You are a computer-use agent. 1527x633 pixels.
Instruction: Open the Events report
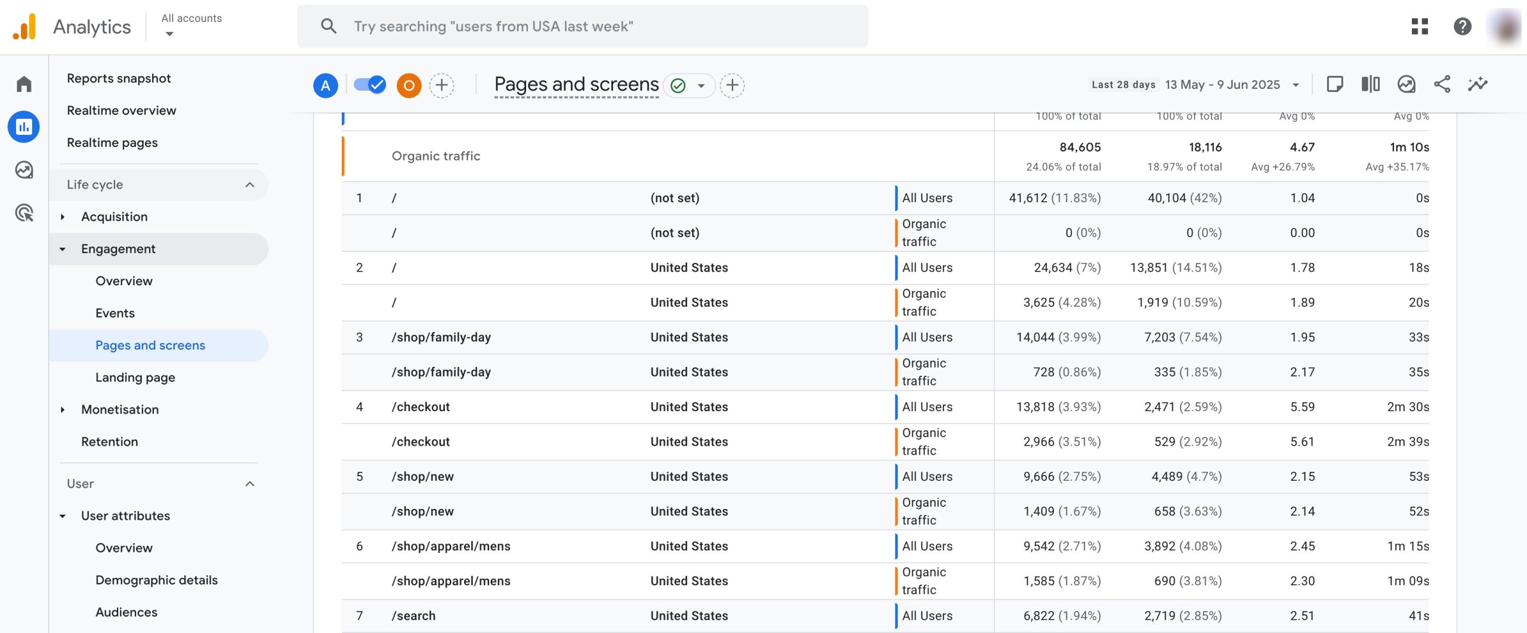coord(115,313)
